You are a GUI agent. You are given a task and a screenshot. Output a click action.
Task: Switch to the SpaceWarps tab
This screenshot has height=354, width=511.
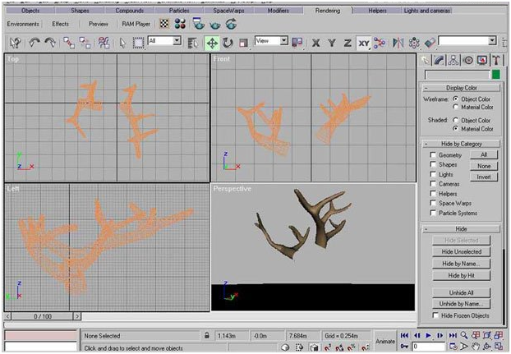228,11
